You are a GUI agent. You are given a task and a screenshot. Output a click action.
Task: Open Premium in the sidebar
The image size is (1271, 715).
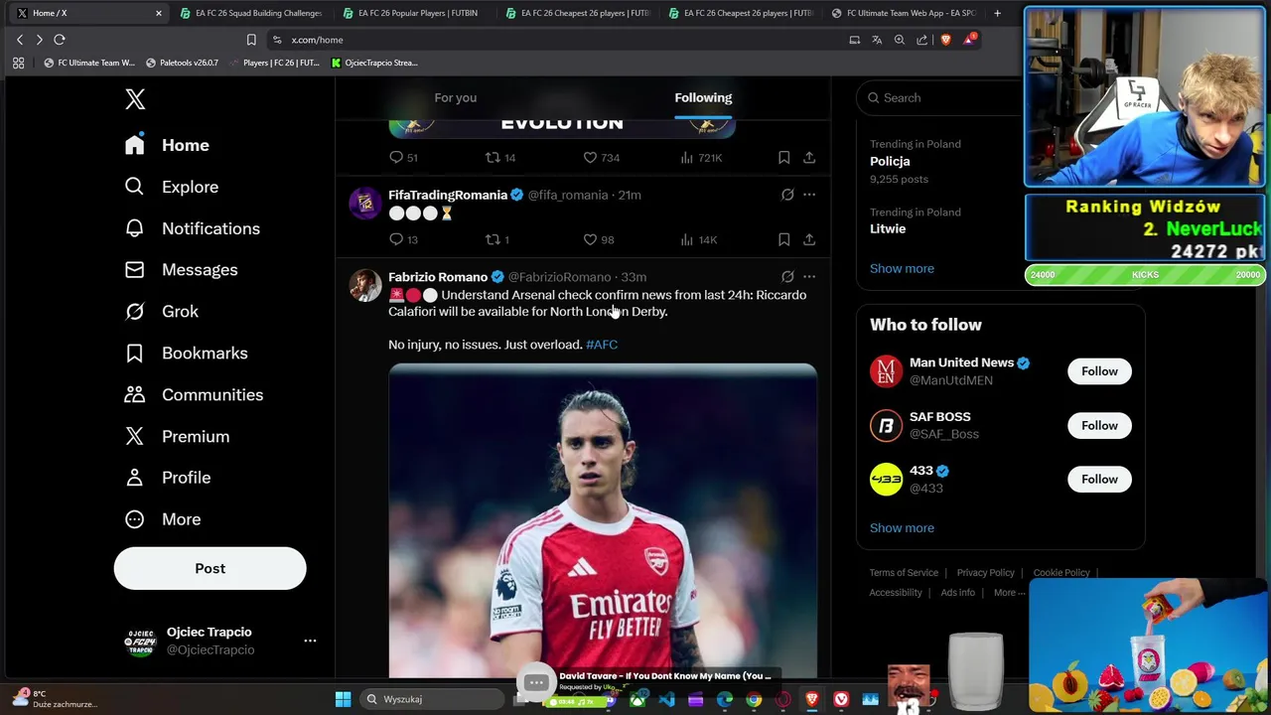[x=177, y=437]
